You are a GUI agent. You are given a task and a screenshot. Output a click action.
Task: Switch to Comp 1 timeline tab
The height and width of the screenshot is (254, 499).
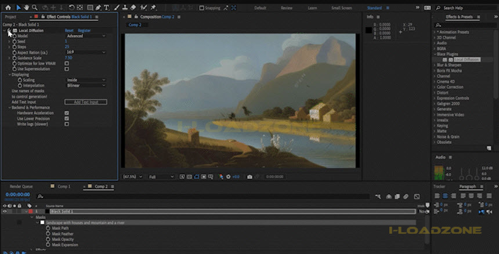(64, 187)
